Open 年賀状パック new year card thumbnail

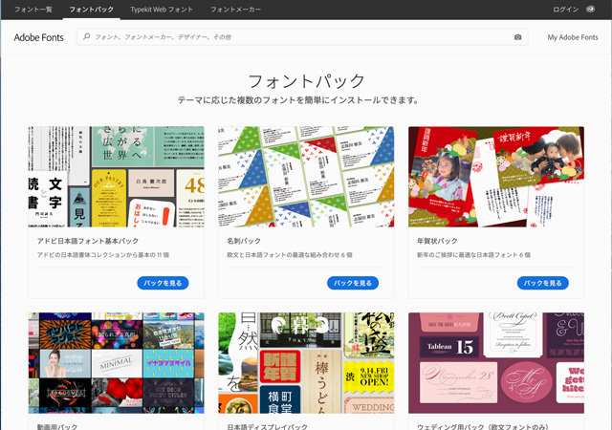pos(496,177)
